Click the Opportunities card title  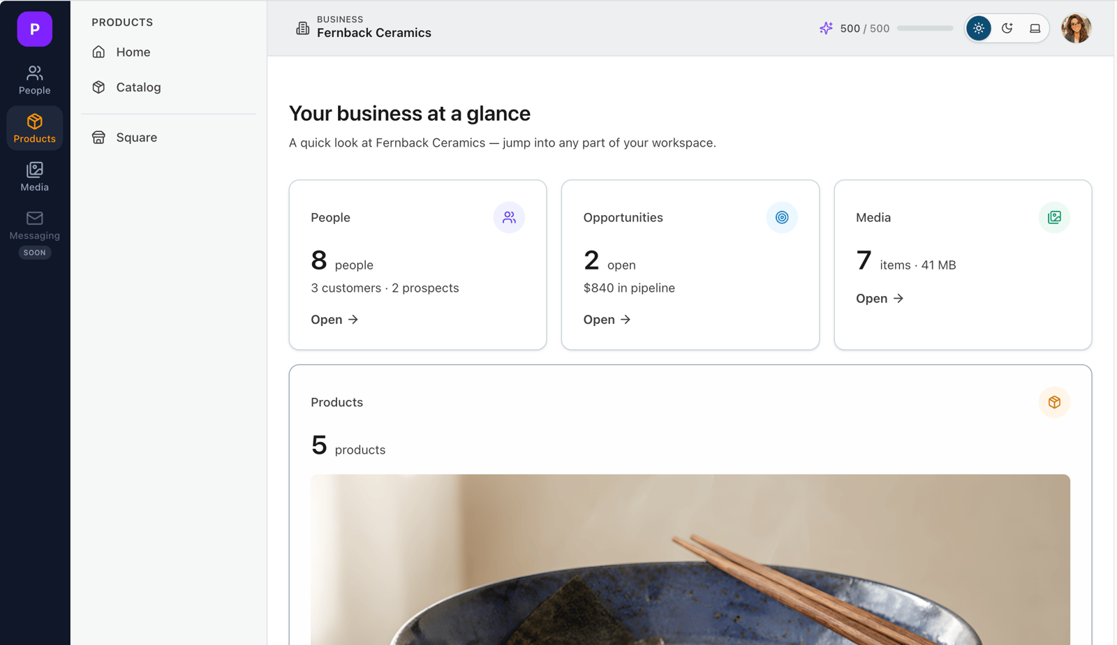tap(623, 218)
